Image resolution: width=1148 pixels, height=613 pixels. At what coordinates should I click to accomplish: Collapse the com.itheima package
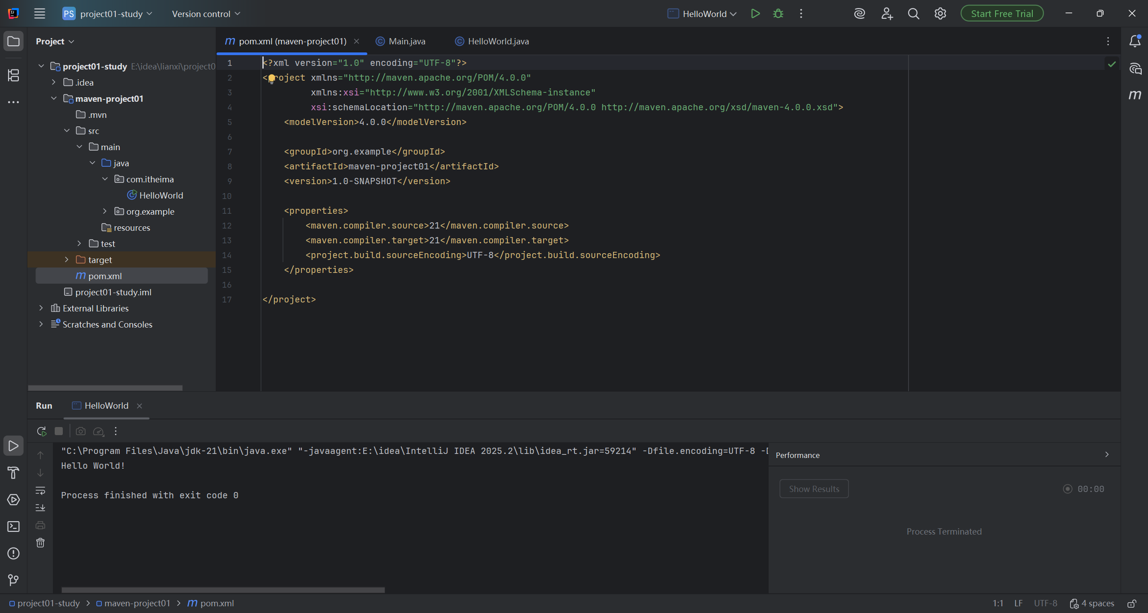pyautogui.click(x=105, y=179)
